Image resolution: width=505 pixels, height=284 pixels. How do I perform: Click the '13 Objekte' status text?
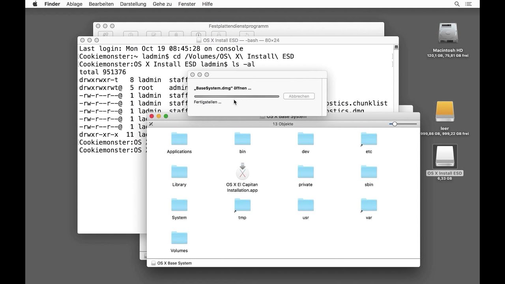[x=283, y=124]
